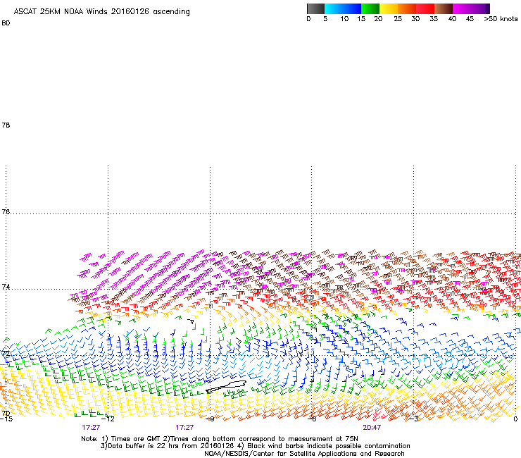Click the chart title ASCAT 25KM NOAA Winds
The width and height of the screenshot is (521, 458).
(101, 11)
